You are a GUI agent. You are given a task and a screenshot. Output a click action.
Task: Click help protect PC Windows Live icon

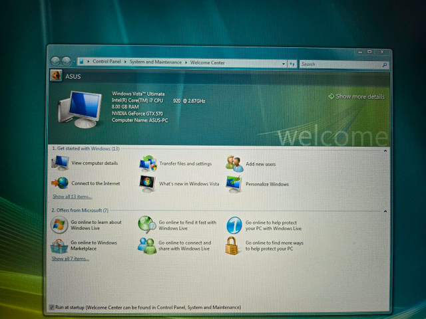234,225
